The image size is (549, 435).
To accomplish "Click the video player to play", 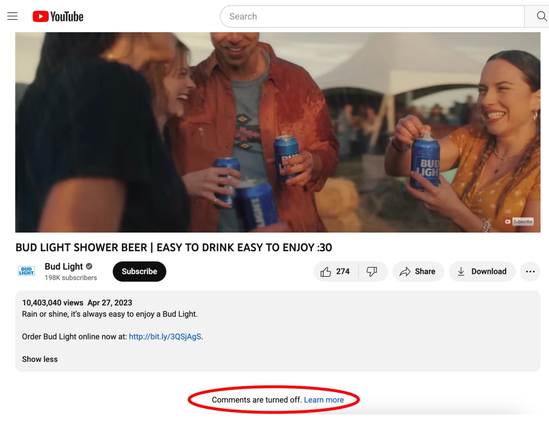I will tap(277, 132).
